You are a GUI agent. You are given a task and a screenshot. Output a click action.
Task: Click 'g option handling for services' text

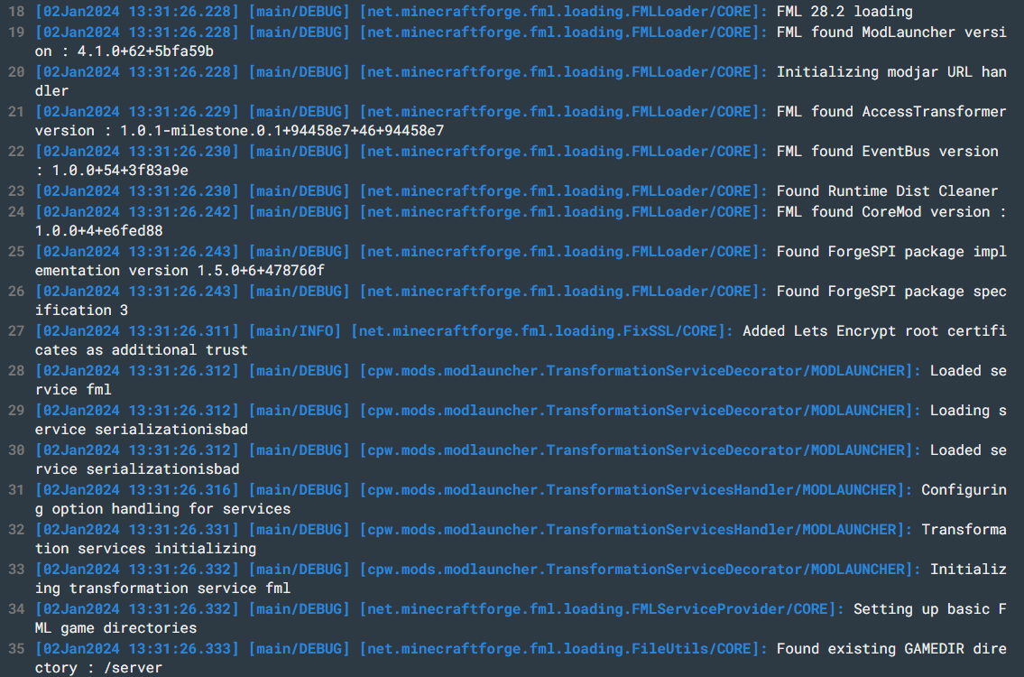pos(162,509)
